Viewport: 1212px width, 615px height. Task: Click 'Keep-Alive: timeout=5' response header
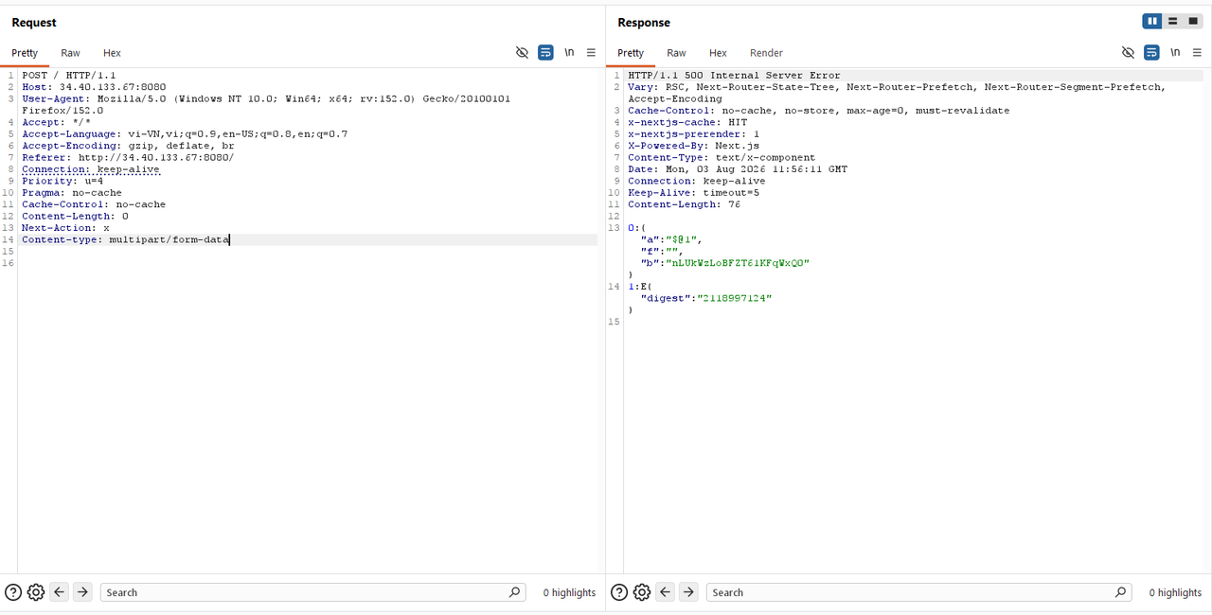[693, 192]
